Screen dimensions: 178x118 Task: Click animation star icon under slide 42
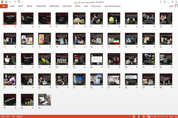(33, 108)
